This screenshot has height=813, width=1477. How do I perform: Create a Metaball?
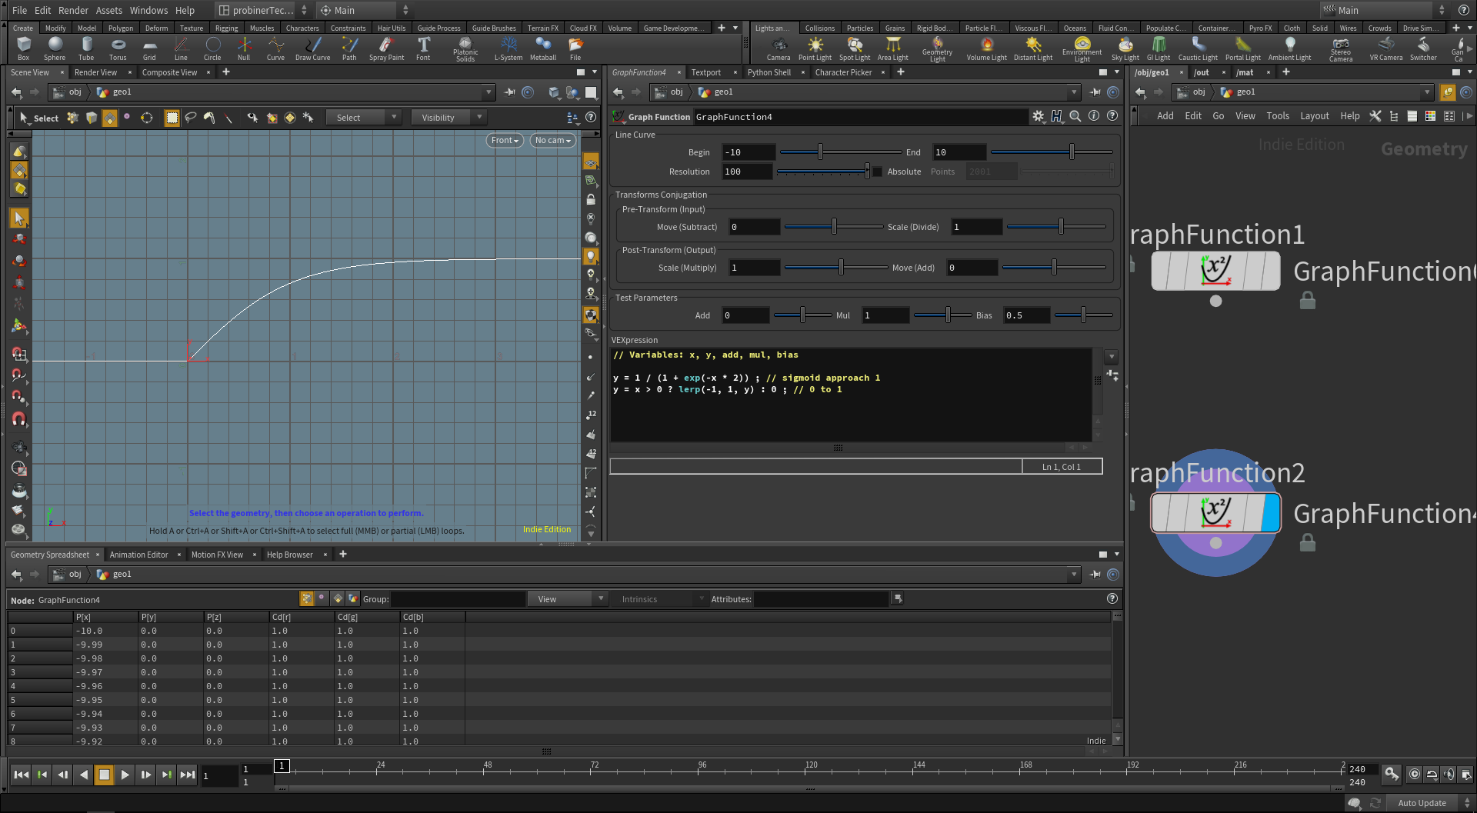543,48
